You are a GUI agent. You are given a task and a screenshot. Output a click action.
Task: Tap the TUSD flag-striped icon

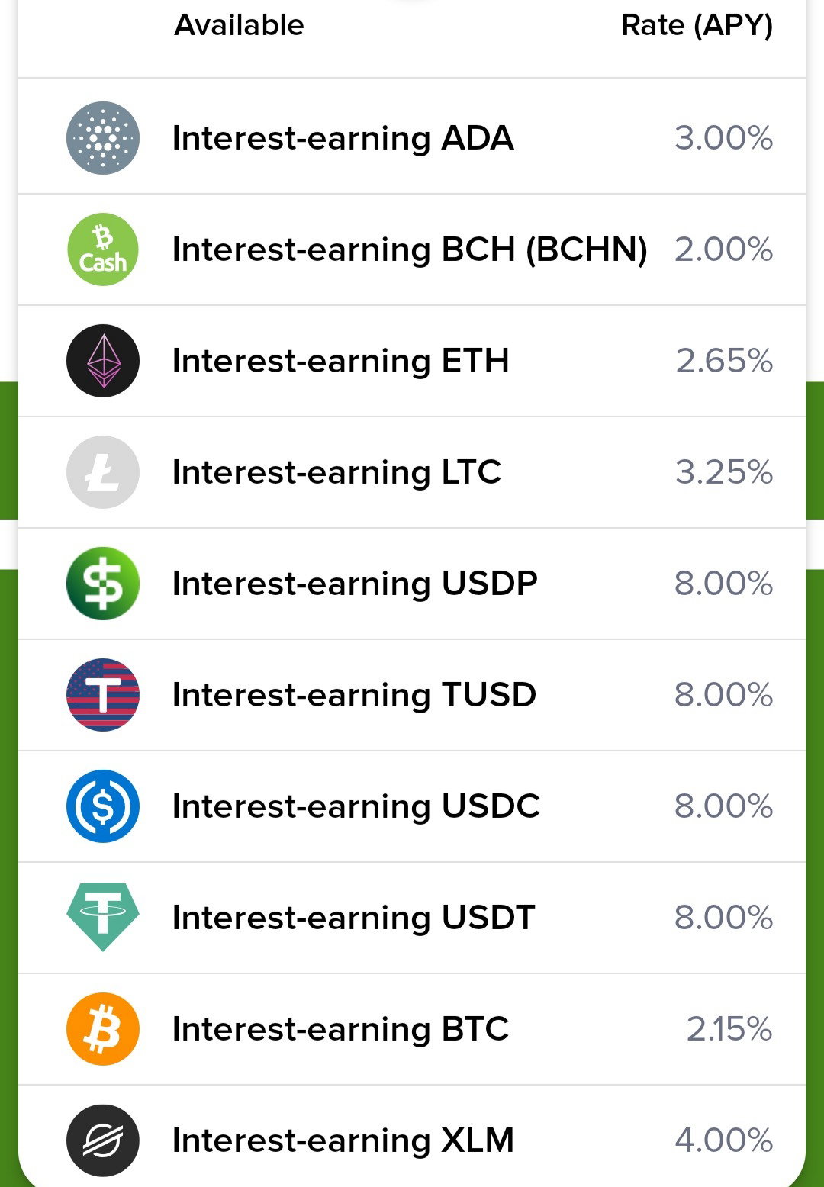(103, 695)
